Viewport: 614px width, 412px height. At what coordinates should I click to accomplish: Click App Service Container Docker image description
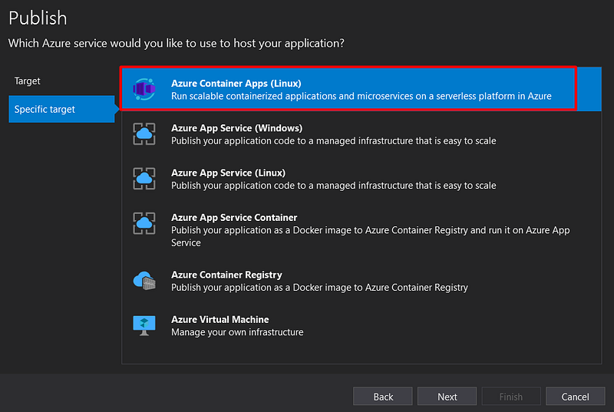(x=371, y=236)
